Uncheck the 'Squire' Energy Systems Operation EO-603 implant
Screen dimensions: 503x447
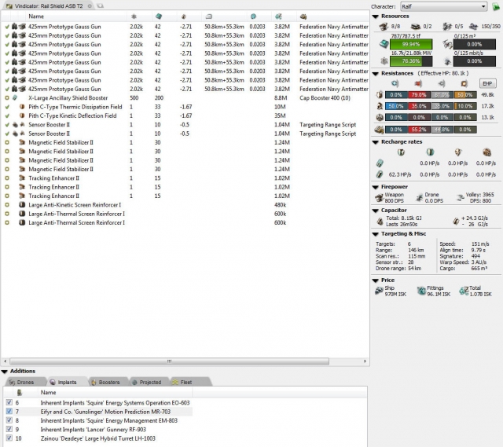(7, 403)
